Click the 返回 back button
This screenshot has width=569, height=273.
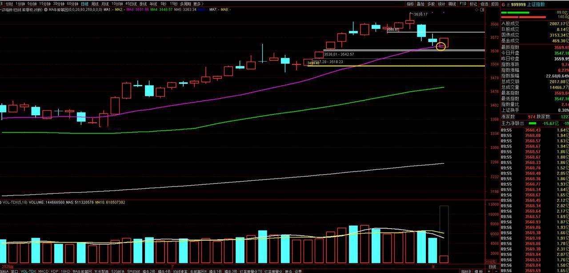pyautogui.click(x=495, y=4)
